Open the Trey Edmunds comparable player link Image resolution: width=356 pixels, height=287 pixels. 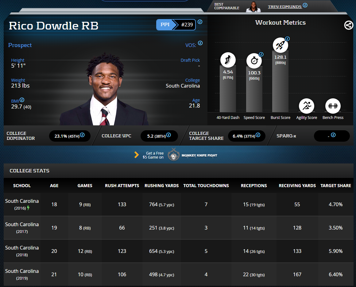284,6
